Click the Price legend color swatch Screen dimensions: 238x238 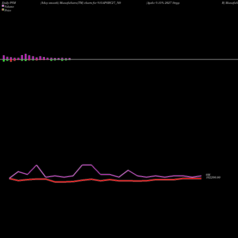[3, 10]
